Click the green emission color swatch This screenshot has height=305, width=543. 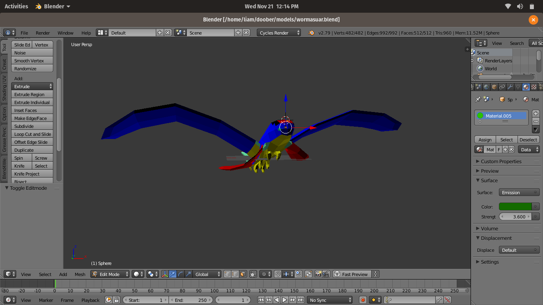point(515,207)
